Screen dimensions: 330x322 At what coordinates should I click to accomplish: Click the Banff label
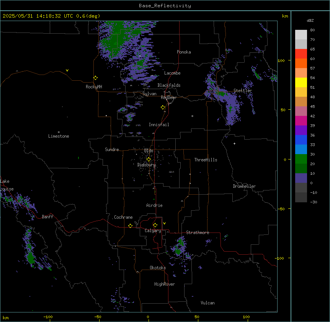pos(47,217)
